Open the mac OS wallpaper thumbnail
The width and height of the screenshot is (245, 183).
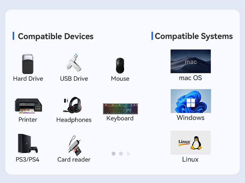(x=191, y=61)
